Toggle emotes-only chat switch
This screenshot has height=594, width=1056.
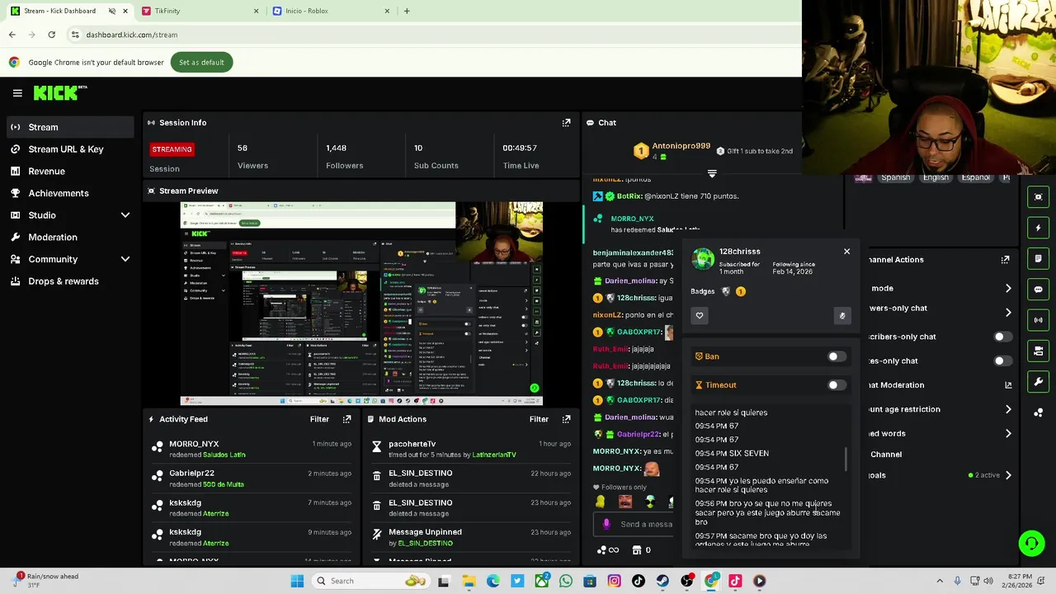pyautogui.click(x=1002, y=361)
